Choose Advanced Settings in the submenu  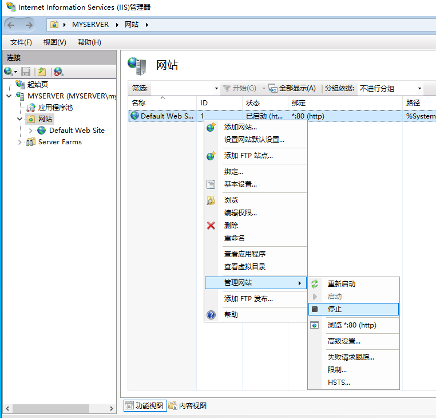(x=344, y=341)
